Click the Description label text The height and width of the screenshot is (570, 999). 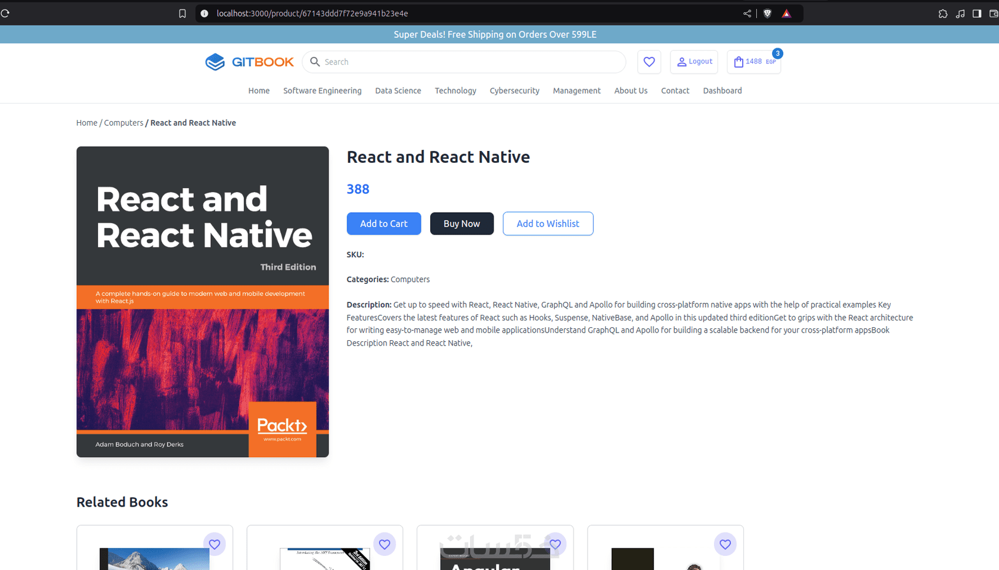click(x=369, y=305)
